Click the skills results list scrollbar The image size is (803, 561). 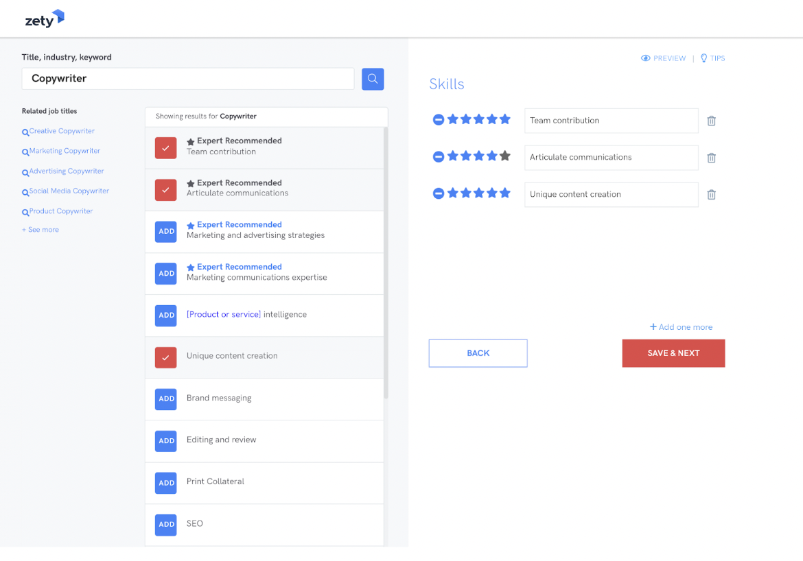tap(386, 263)
